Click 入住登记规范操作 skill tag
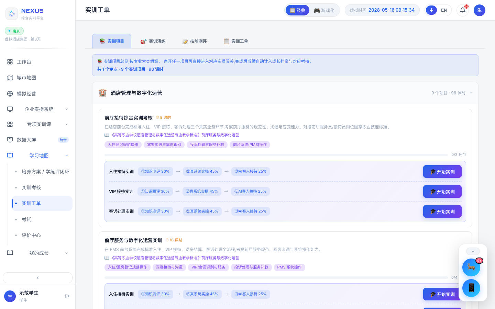This screenshot has width=495, height=309. pyautogui.click(x=123, y=145)
